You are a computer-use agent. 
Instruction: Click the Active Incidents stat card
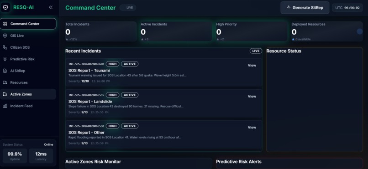point(176,31)
